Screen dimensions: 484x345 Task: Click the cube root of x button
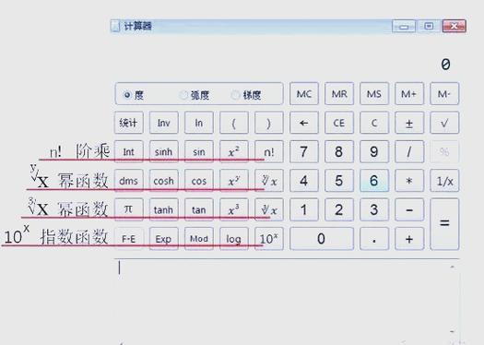(269, 209)
